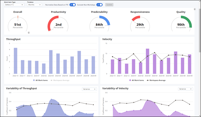Click the info icon near Overall gauge
The image size is (201, 117).
pyautogui.click(x=29, y=33)
